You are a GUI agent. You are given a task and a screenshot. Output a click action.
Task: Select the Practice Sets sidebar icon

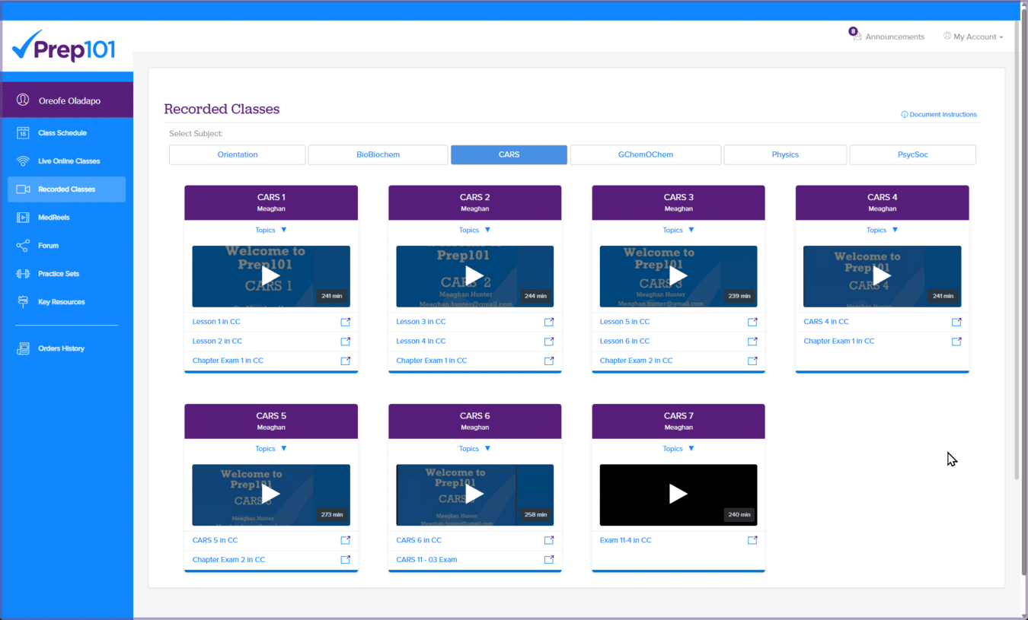[x=23, y=273]
